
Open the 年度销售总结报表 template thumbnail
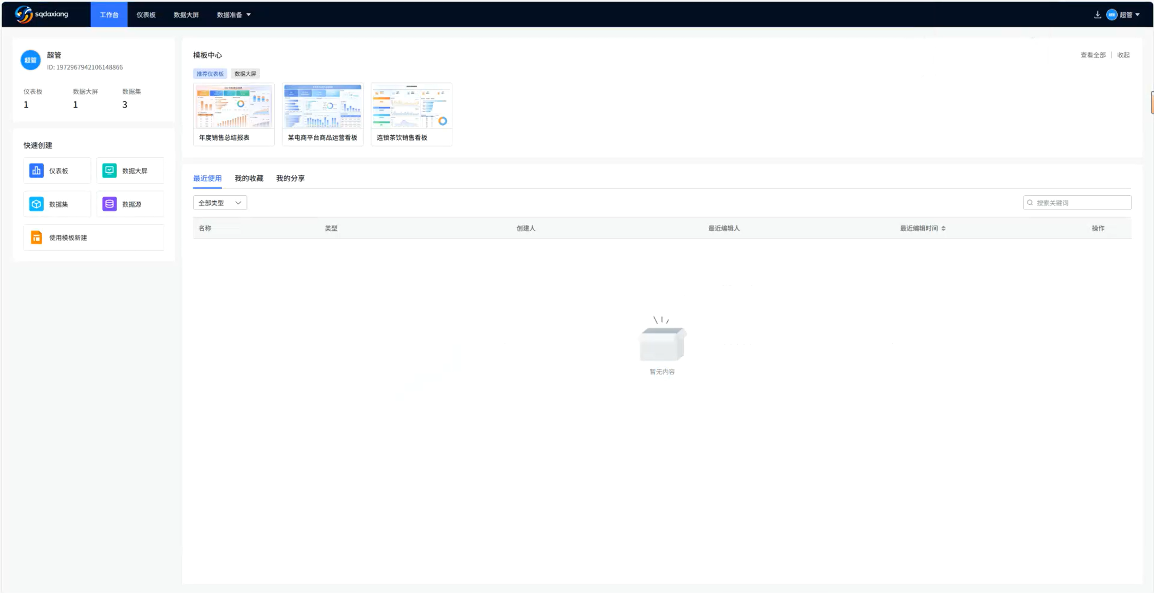click(234, 106)
